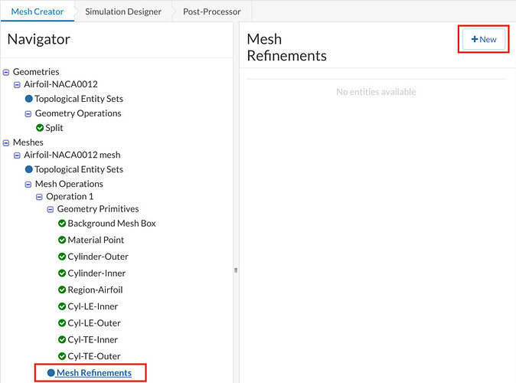
Task: Click blue circle icon beside Mesh Refinements
Action: tap(51, 373)
